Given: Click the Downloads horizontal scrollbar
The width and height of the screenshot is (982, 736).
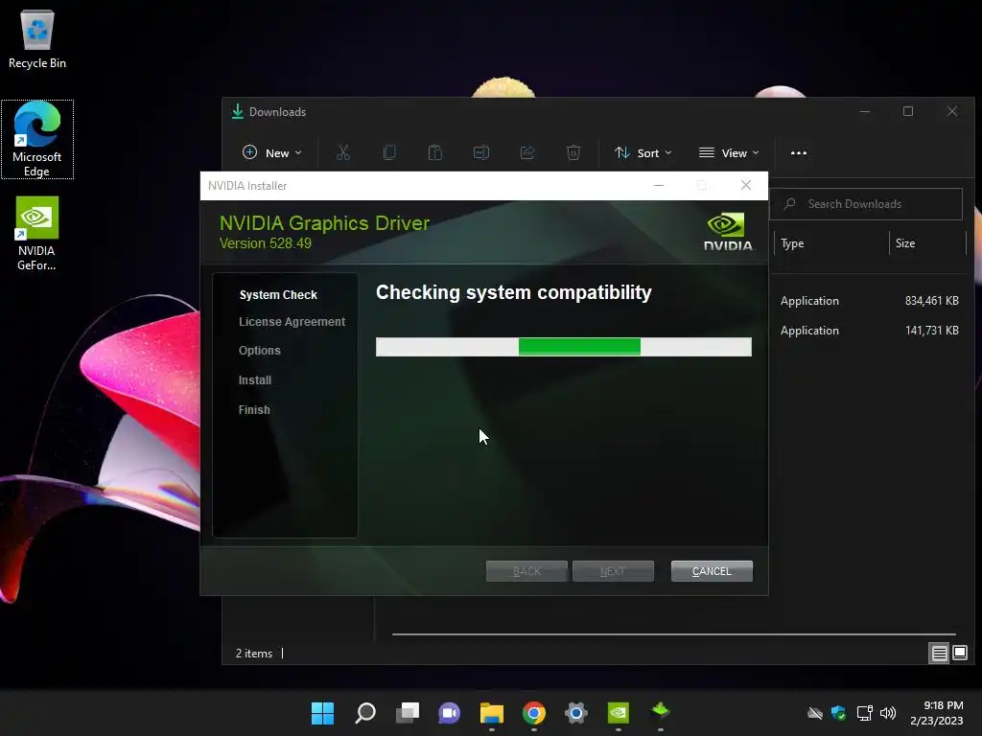Looking at the screenshot, I should point(673,634).
